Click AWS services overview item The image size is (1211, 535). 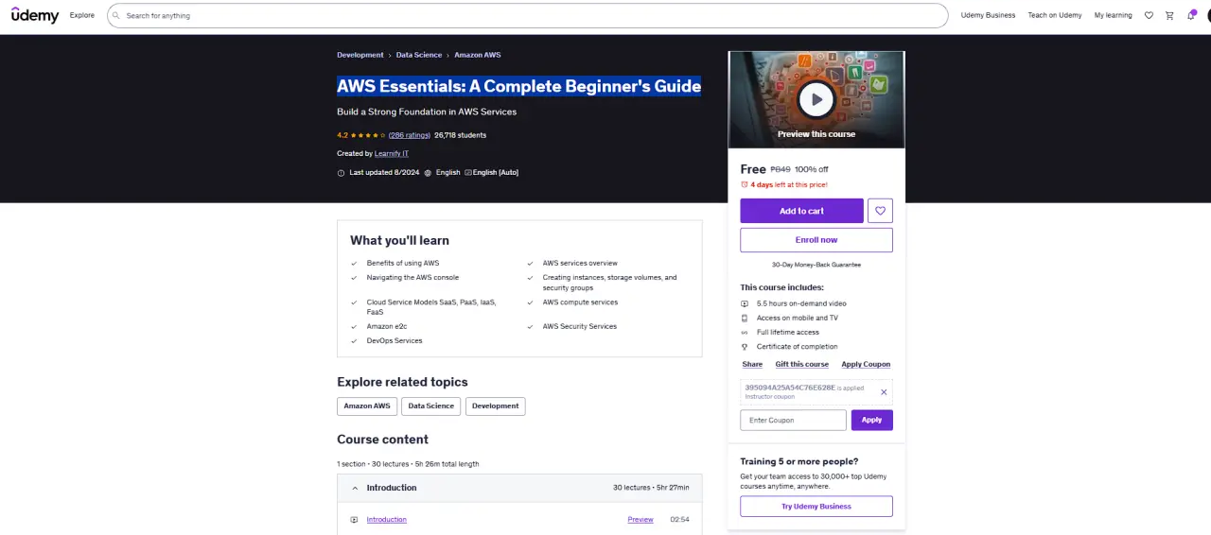[580, 263]
